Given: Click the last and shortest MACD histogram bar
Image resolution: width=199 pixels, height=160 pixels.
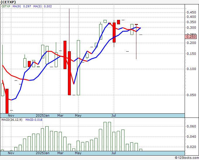Looking at the screenshot, I should [141, 150].
